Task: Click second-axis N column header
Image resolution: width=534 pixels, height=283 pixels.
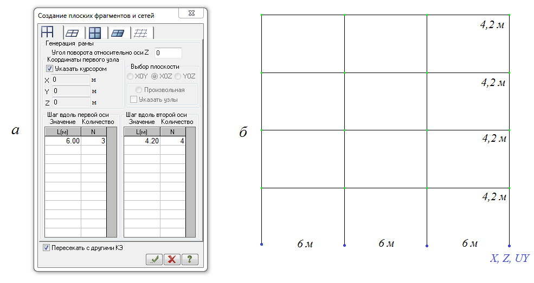Action: [x=172, y=132]
